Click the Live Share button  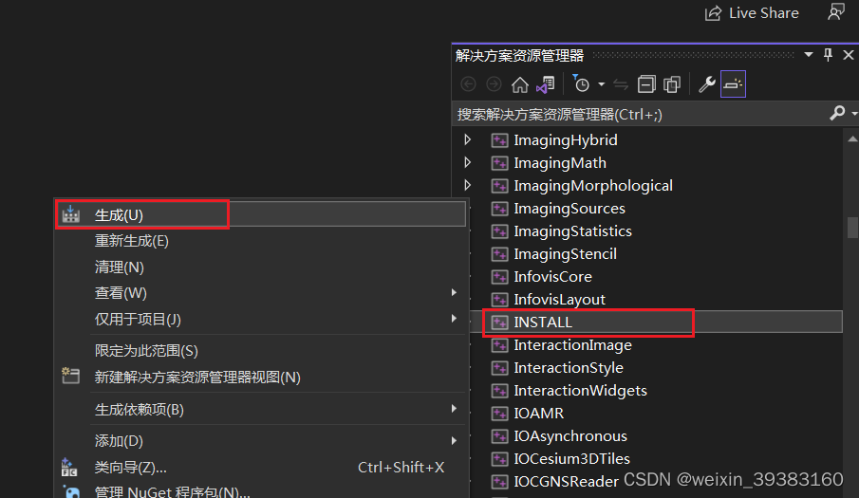coord(752,13)
